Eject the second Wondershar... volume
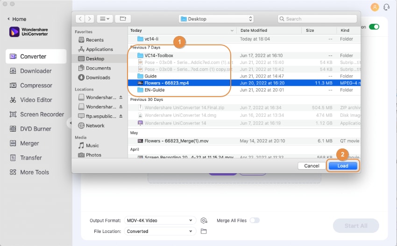The width and height of the screenshot is (397, 246). point(121,106)
